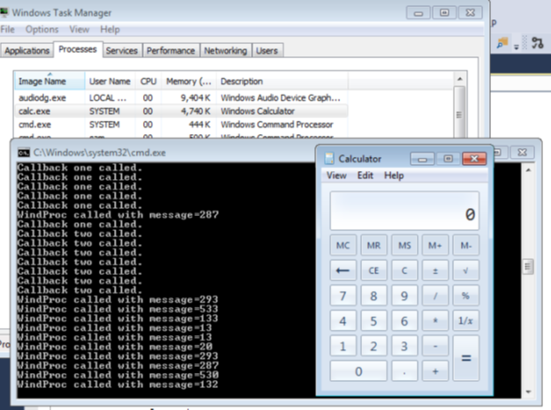Open the Networking tab

[x=225, y=51]
